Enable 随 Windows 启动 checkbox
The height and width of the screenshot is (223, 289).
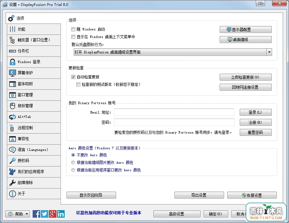click(73, 29)
